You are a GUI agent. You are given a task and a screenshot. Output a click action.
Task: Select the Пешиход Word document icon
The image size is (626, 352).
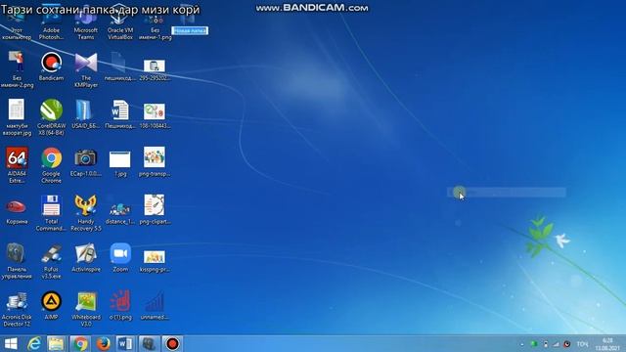(120, 115)
